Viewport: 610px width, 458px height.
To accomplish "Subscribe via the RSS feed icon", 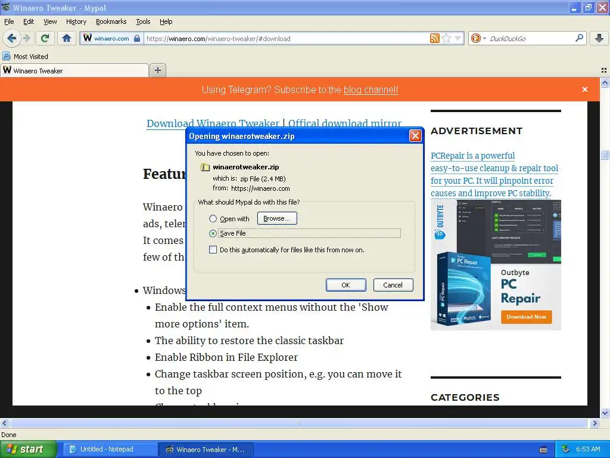I will click(x=434, y=38).
